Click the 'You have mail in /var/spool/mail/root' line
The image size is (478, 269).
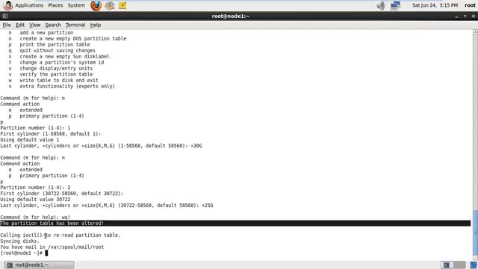(x=52, y=247)
